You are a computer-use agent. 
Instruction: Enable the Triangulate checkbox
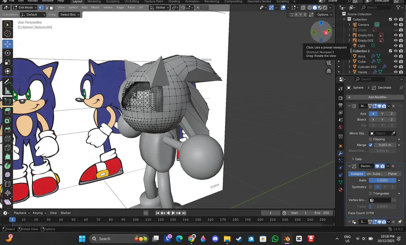371,193
